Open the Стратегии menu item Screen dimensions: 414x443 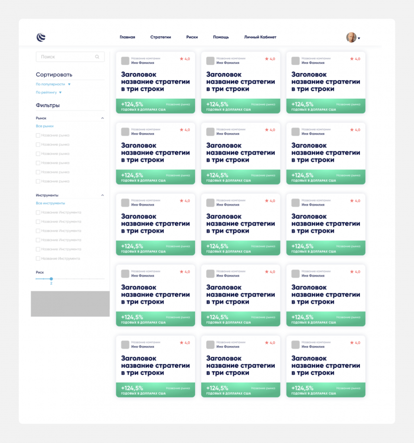pyautogui.click(x=160, y=37)
